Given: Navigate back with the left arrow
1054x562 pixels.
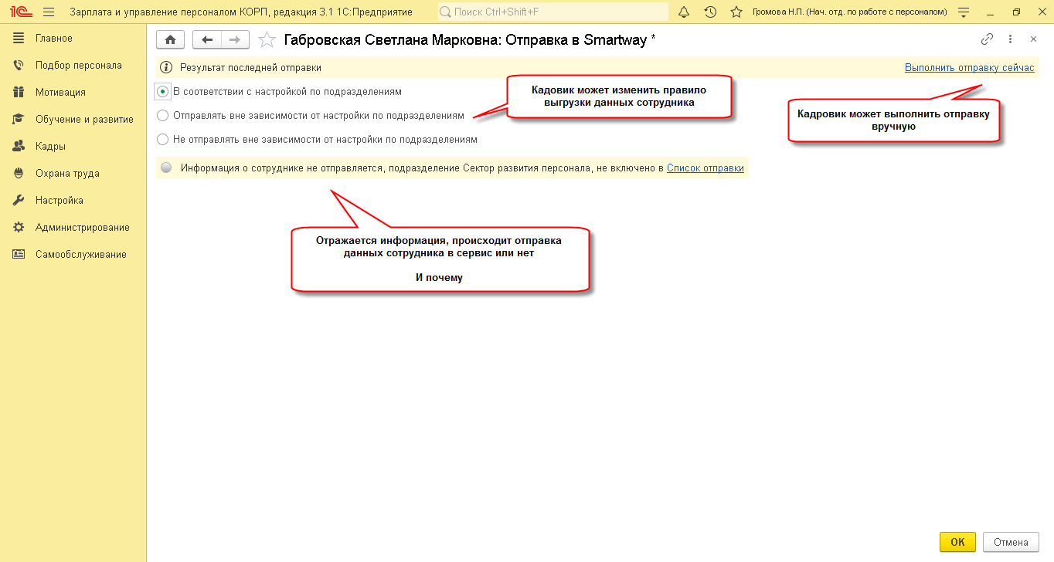Looking at the screenshot, I should (206, 40).
